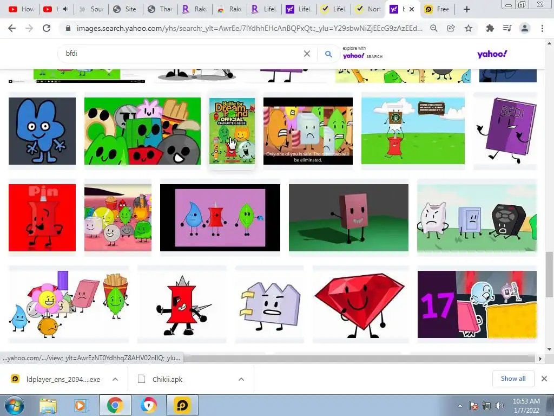554x416 pixels.
Task: Switch to the 'Site' tab
Action: point(126,9)
